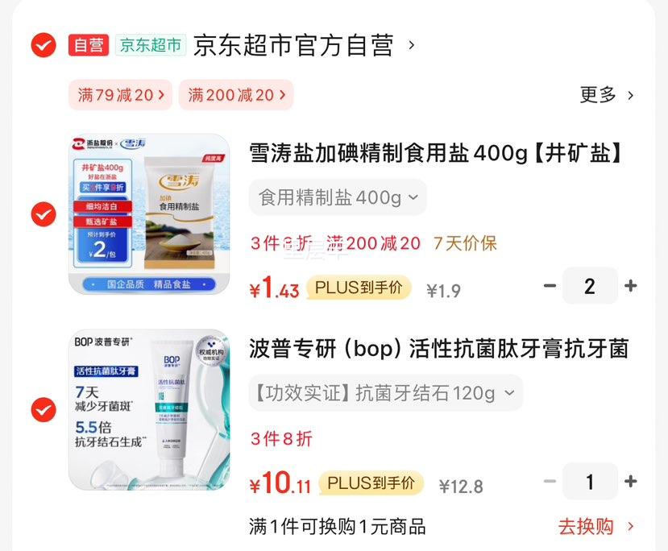668x551 pixels.
Task: Deselect the 波普专研 toothpaste item checkbox
Action: click(44, 410)
